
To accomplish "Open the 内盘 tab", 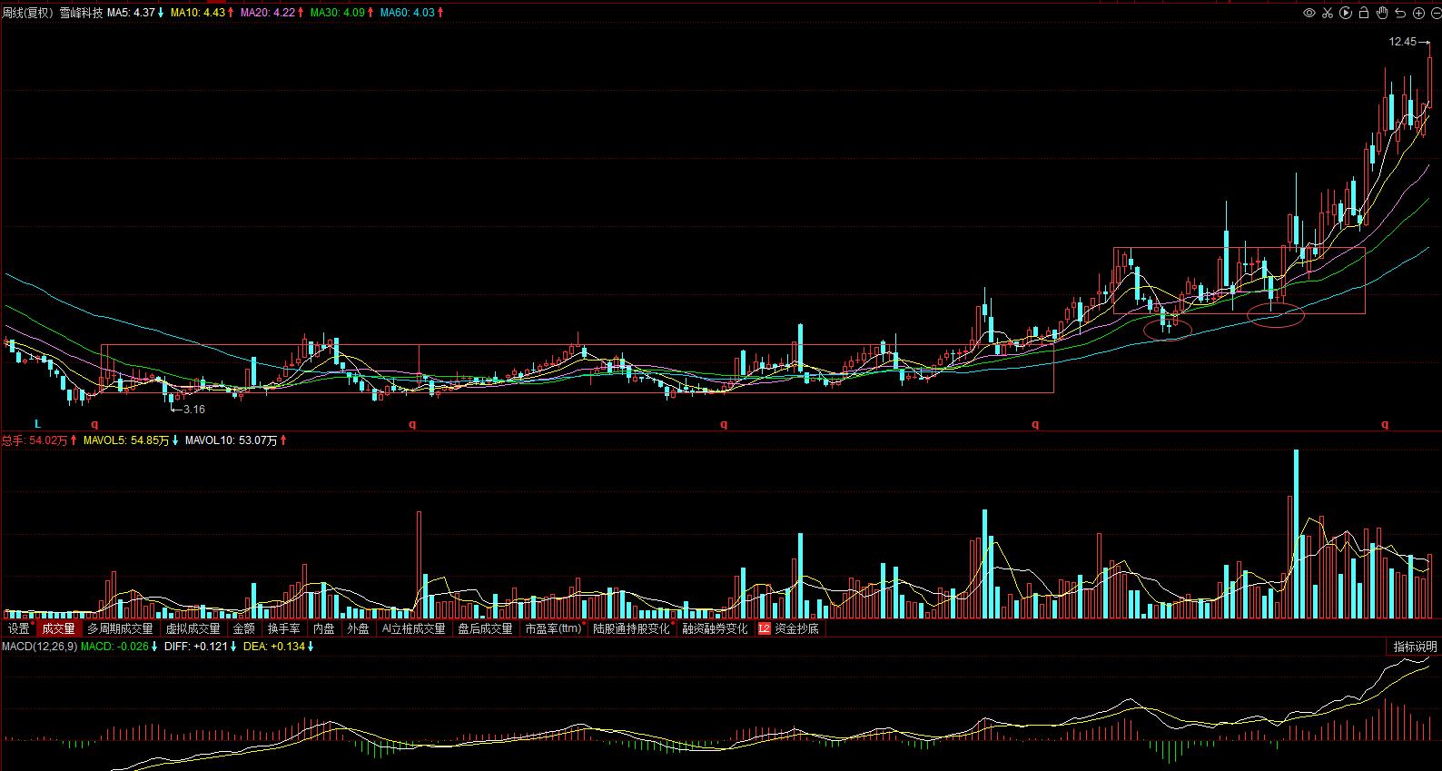I will click(x=324, y=628).
